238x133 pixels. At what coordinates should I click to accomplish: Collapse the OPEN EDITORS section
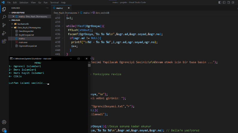pos(18,13)
